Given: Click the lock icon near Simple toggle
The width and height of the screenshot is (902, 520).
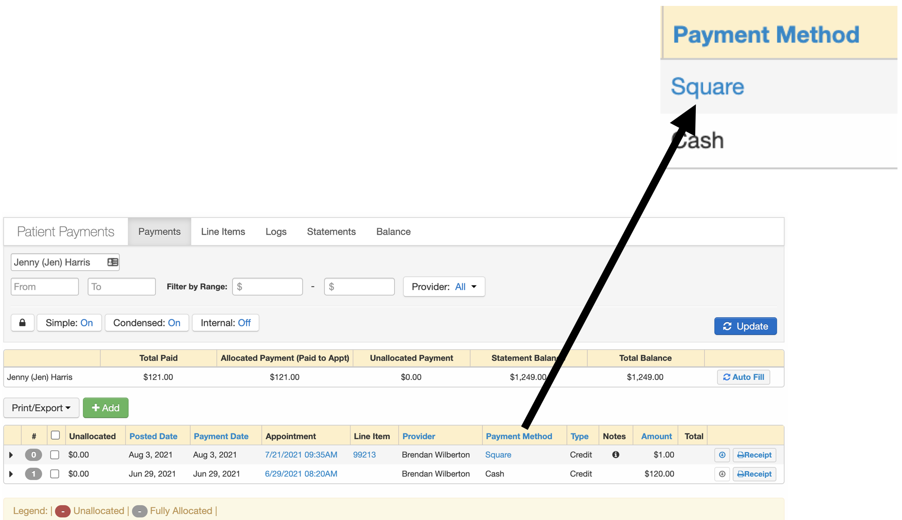Looking at the screenshot, I should [x=22, y=321].
